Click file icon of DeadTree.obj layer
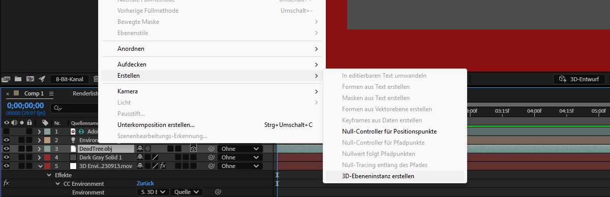Viewport: 610px width, 197px height. tap(73, 149)
